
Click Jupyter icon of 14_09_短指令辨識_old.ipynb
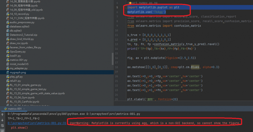tap(7, 10)
